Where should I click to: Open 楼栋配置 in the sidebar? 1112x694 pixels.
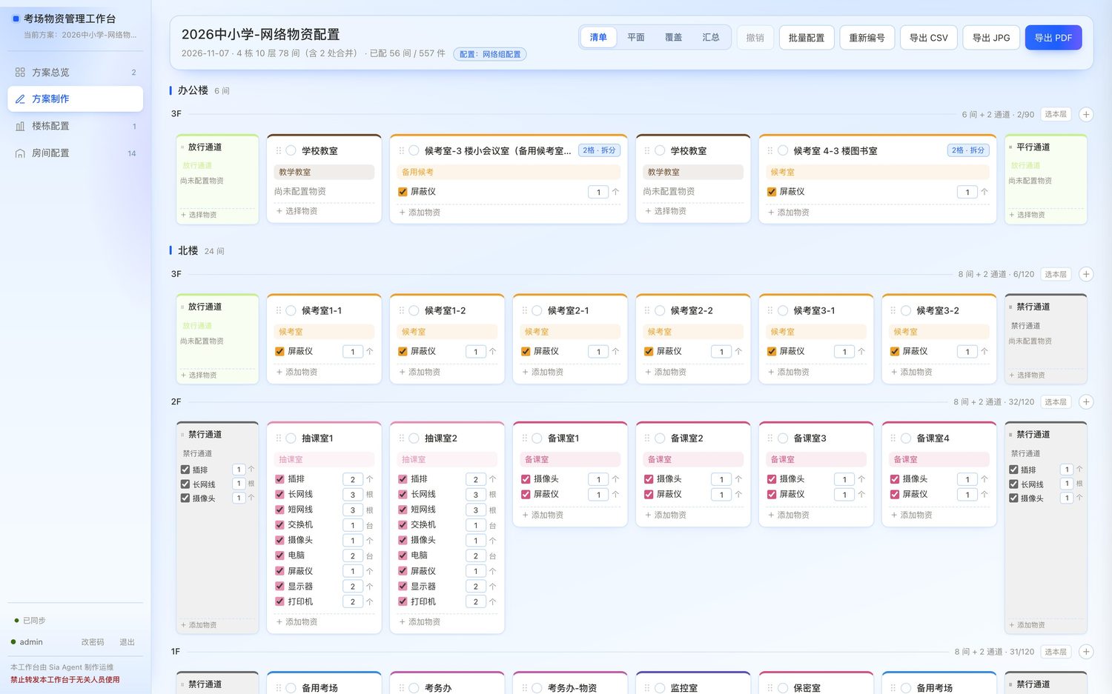click(75, 126)
